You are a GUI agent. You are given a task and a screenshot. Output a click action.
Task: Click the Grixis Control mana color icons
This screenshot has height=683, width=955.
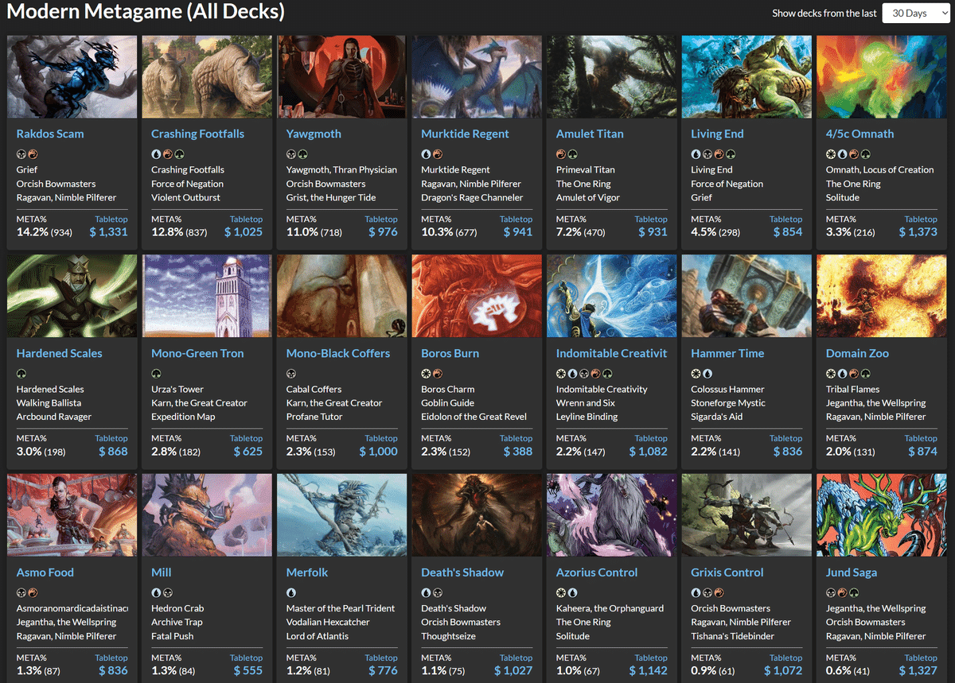707,593
